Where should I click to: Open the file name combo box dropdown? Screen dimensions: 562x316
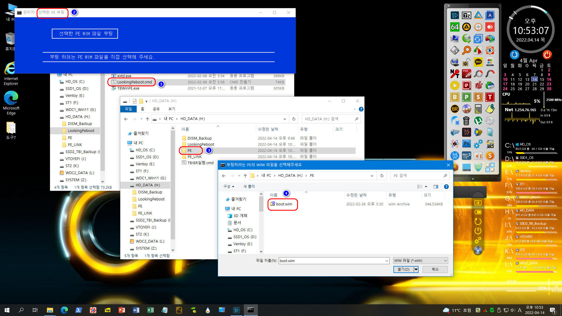pyautogui.click(x=387, y=261)
